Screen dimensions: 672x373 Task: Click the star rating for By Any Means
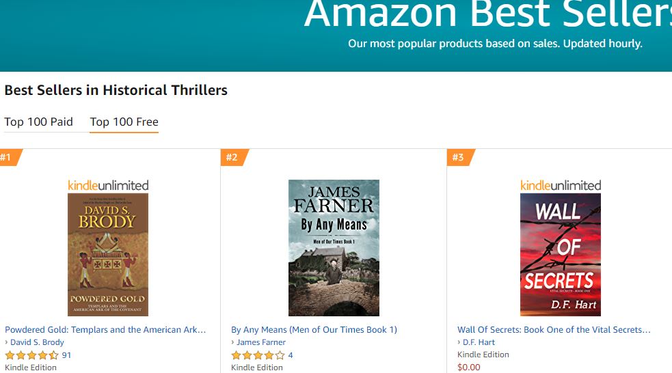coord(258,355)
